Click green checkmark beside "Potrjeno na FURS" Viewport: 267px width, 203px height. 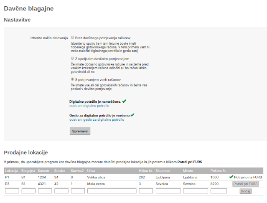[231, 177]
